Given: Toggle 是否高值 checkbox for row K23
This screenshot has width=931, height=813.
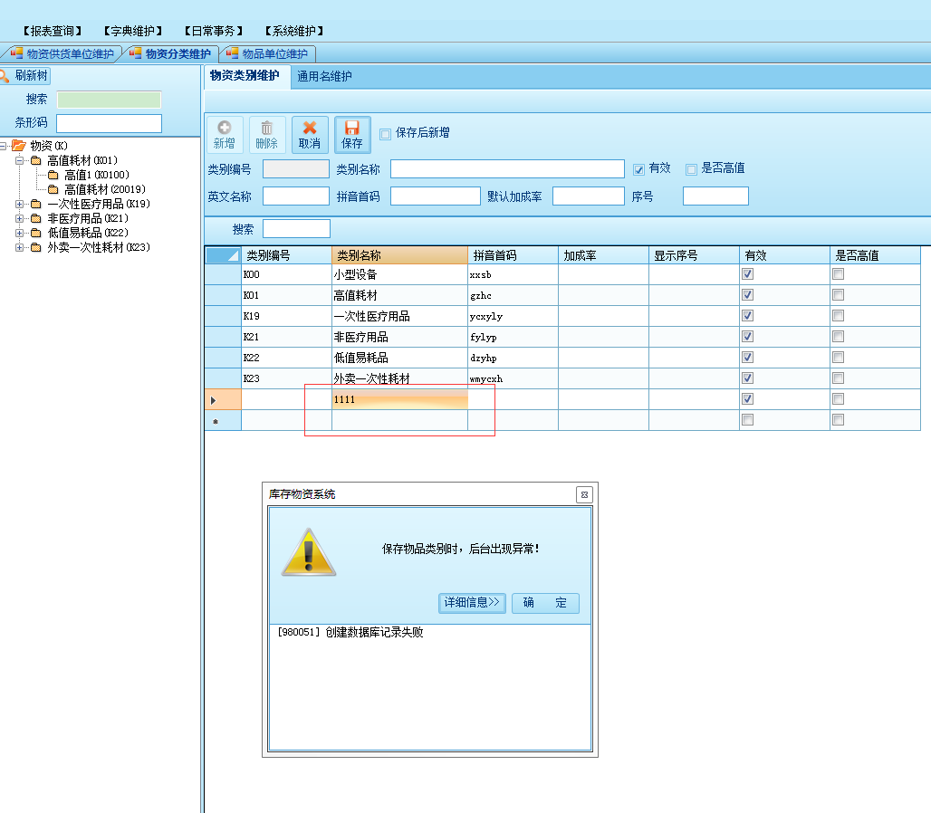Looking at the screenshot, I should 839,378.
